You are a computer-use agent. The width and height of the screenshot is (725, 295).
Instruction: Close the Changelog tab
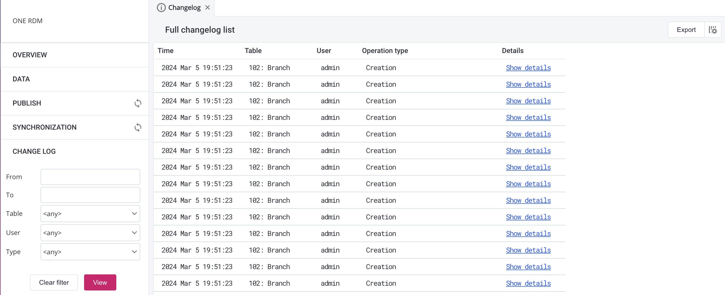[207, 8]
